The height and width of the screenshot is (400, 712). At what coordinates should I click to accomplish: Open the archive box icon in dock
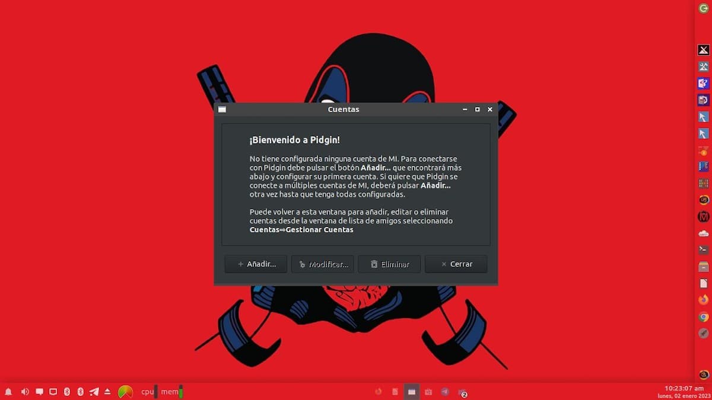tap(704, 267)
